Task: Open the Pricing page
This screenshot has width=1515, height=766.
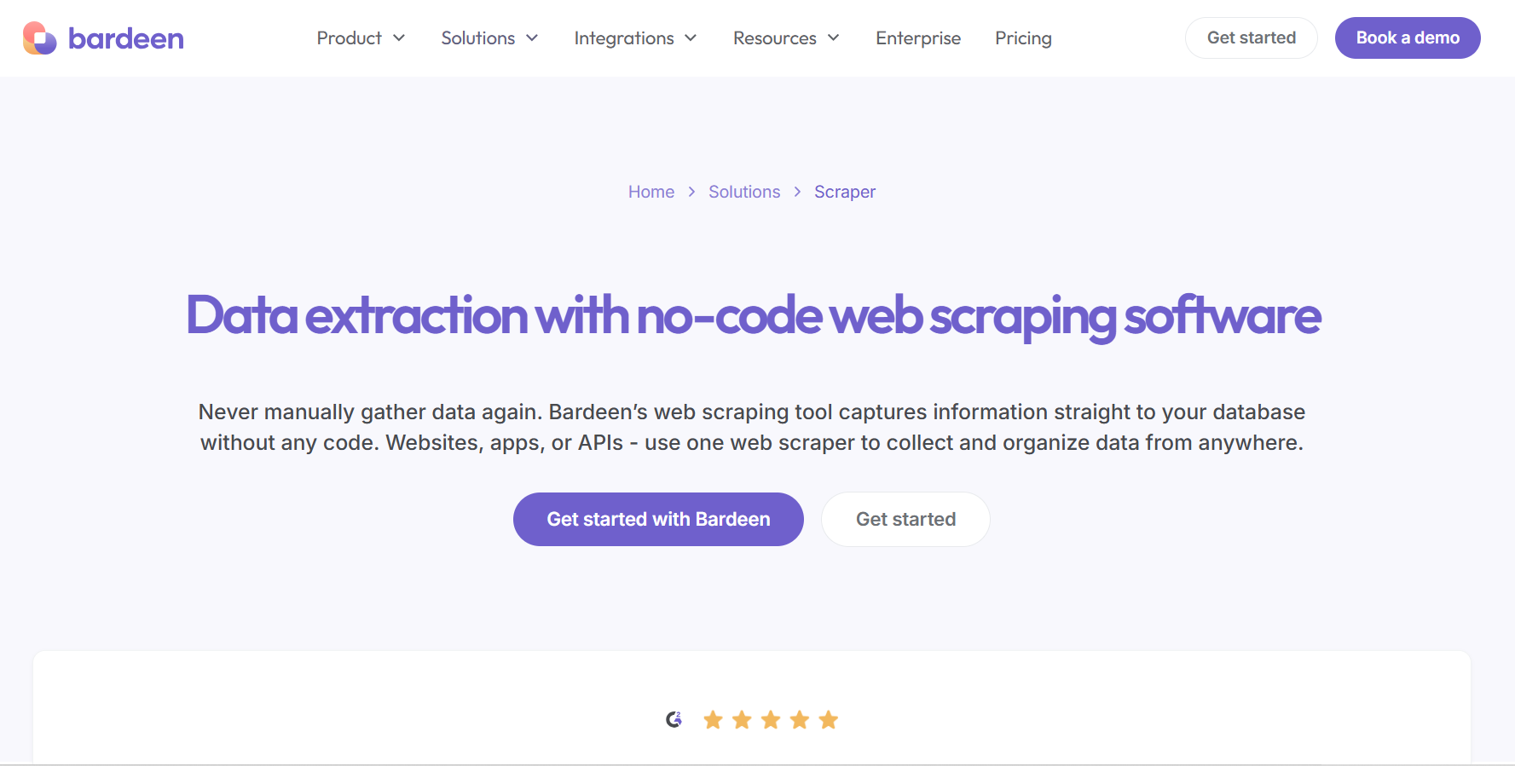Action: click(x=1023, y=38)
